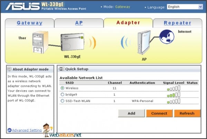Screen dimensions: 207x139
Task: Click the Quick Setup heading
Action: coord(77,69)
